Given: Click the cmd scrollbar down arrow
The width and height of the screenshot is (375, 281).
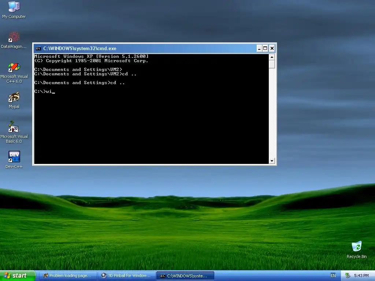Looking at the screenshot, I should [272, 161].
